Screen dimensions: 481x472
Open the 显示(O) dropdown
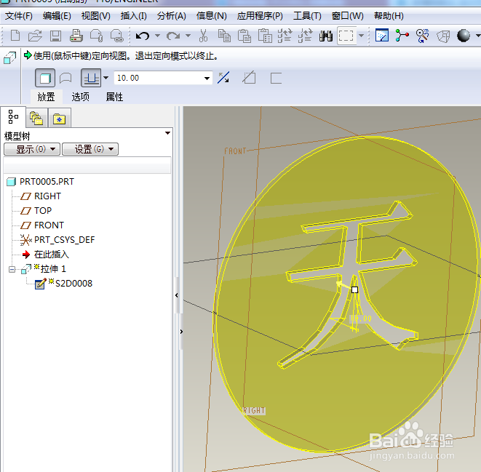(x=32, y=149)
